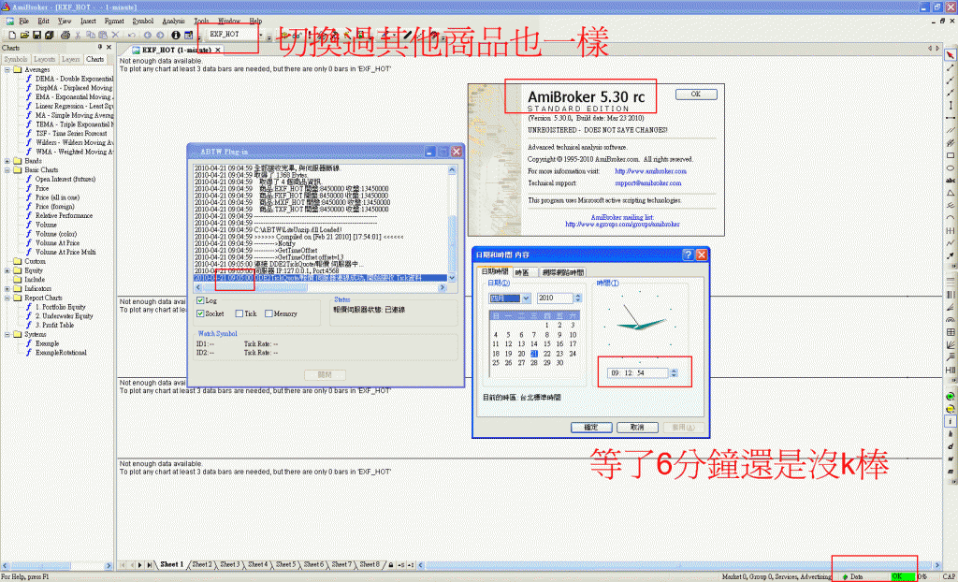958x582 pixels.
Task: Switch to the Symbols panel tab
Action: [x=16, y=59]
